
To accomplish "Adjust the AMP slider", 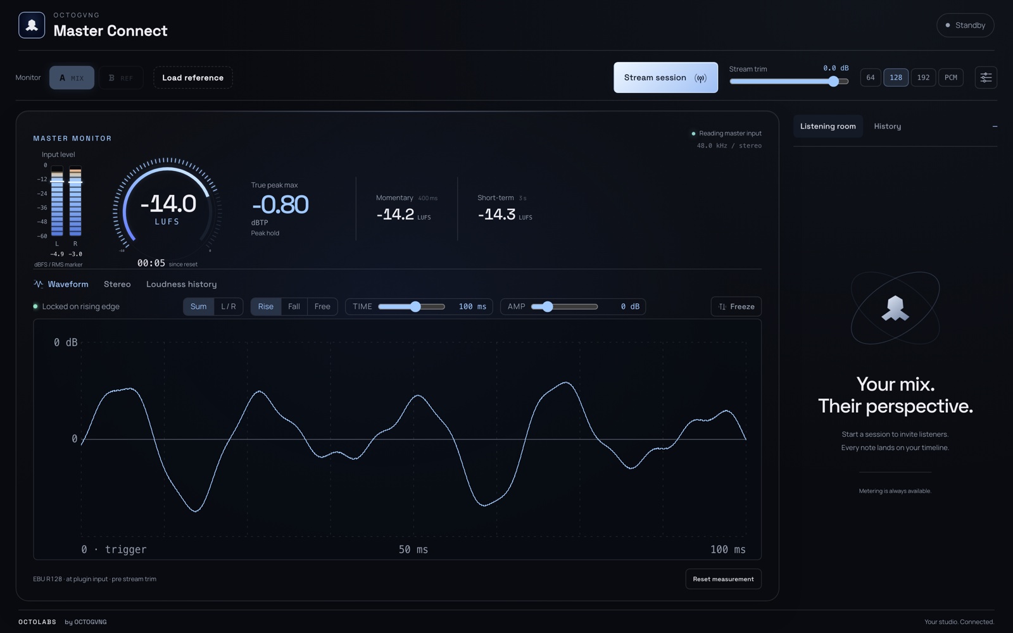I will click(564, 306).
